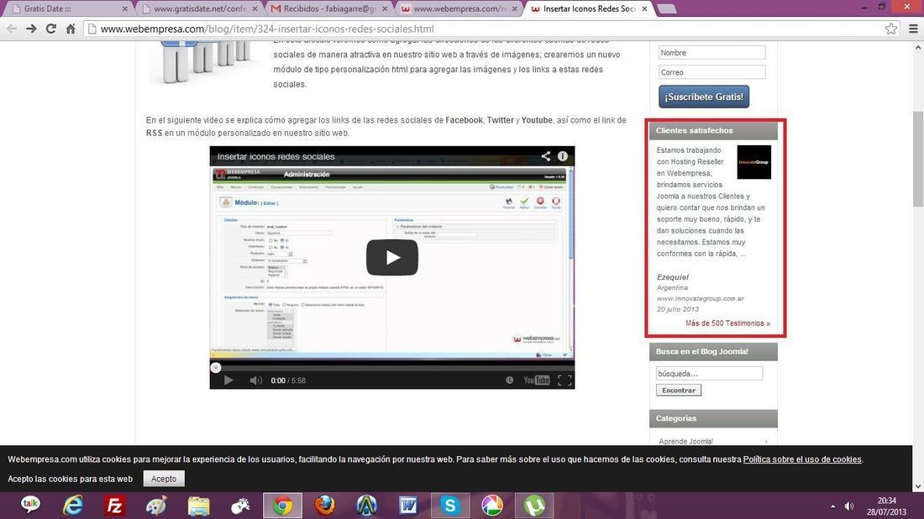This screenshot has height=519, width=924.
Task: Click the page vertical scrollbar thumb
Action: pos(917,159)
